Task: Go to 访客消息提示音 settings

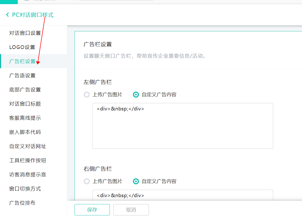Action: tap(28, 175)
